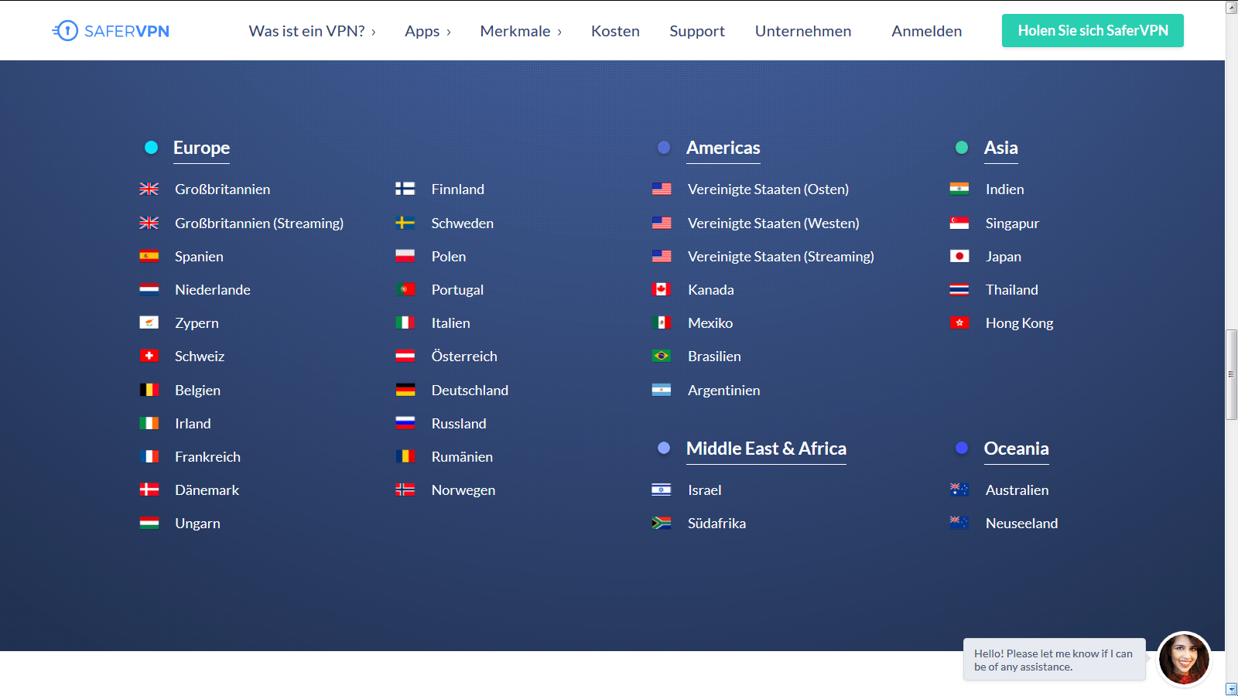Screen dimensions: 1238x696
Task: Click the New Zealand flag icon
Action: 959,523
